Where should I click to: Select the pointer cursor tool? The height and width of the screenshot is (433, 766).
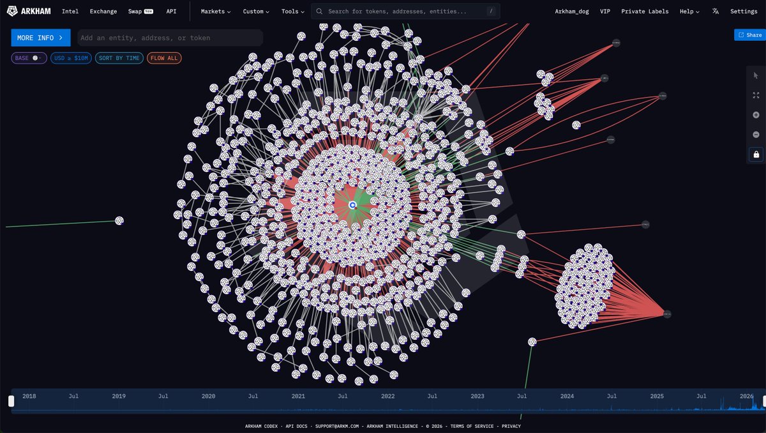[756, 75]
